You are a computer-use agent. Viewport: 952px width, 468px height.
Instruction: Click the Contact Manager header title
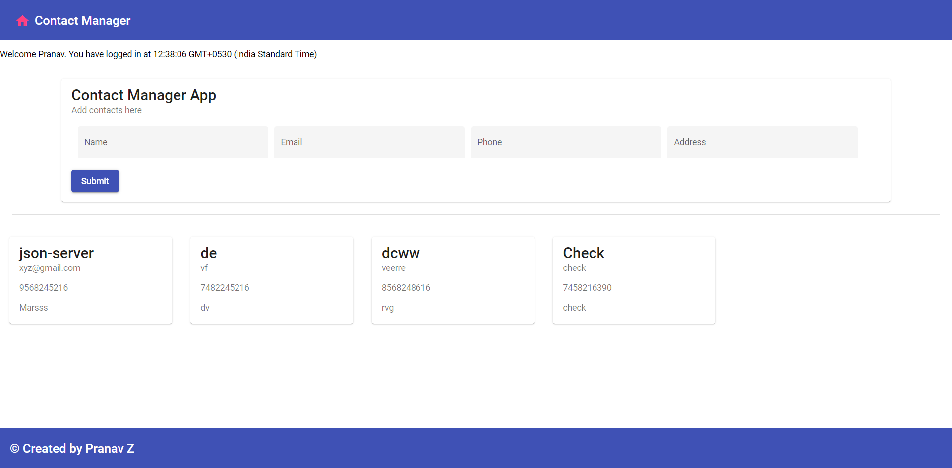[82, 21]
